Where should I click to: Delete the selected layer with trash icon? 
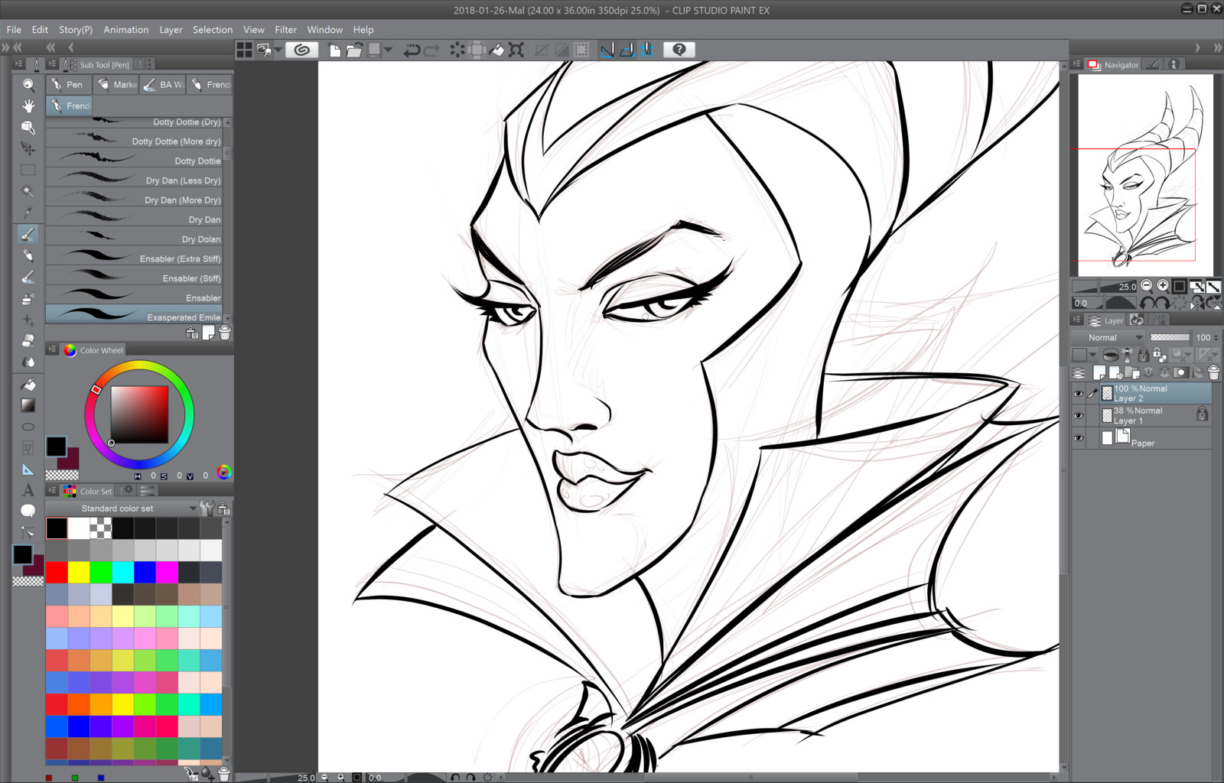click(1213, 372)
